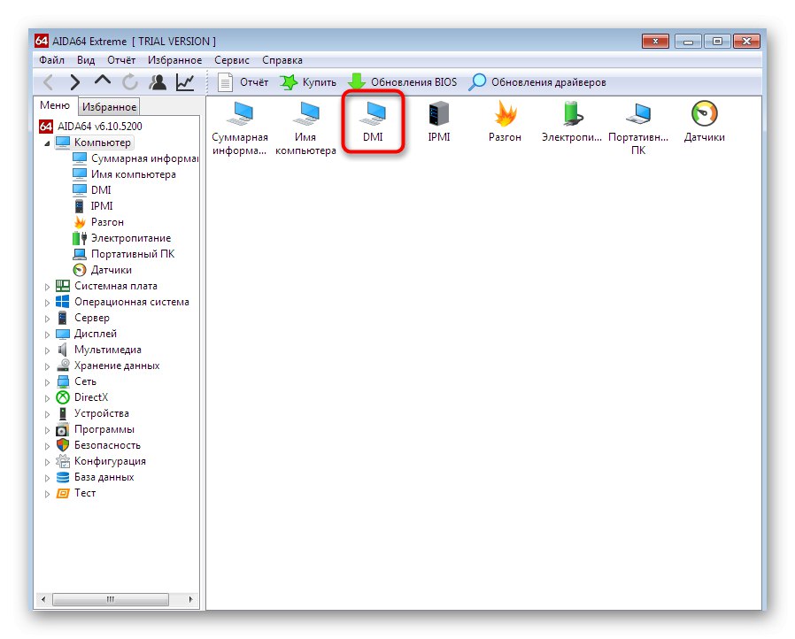
Task: Open the DMI icon in main pane
Action: click(373, 121)
